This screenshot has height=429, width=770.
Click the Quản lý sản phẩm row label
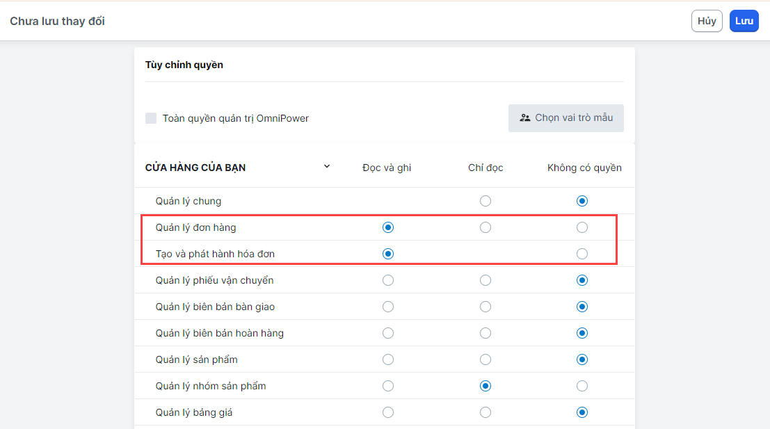pyautogui.click(x=196, y=359)
